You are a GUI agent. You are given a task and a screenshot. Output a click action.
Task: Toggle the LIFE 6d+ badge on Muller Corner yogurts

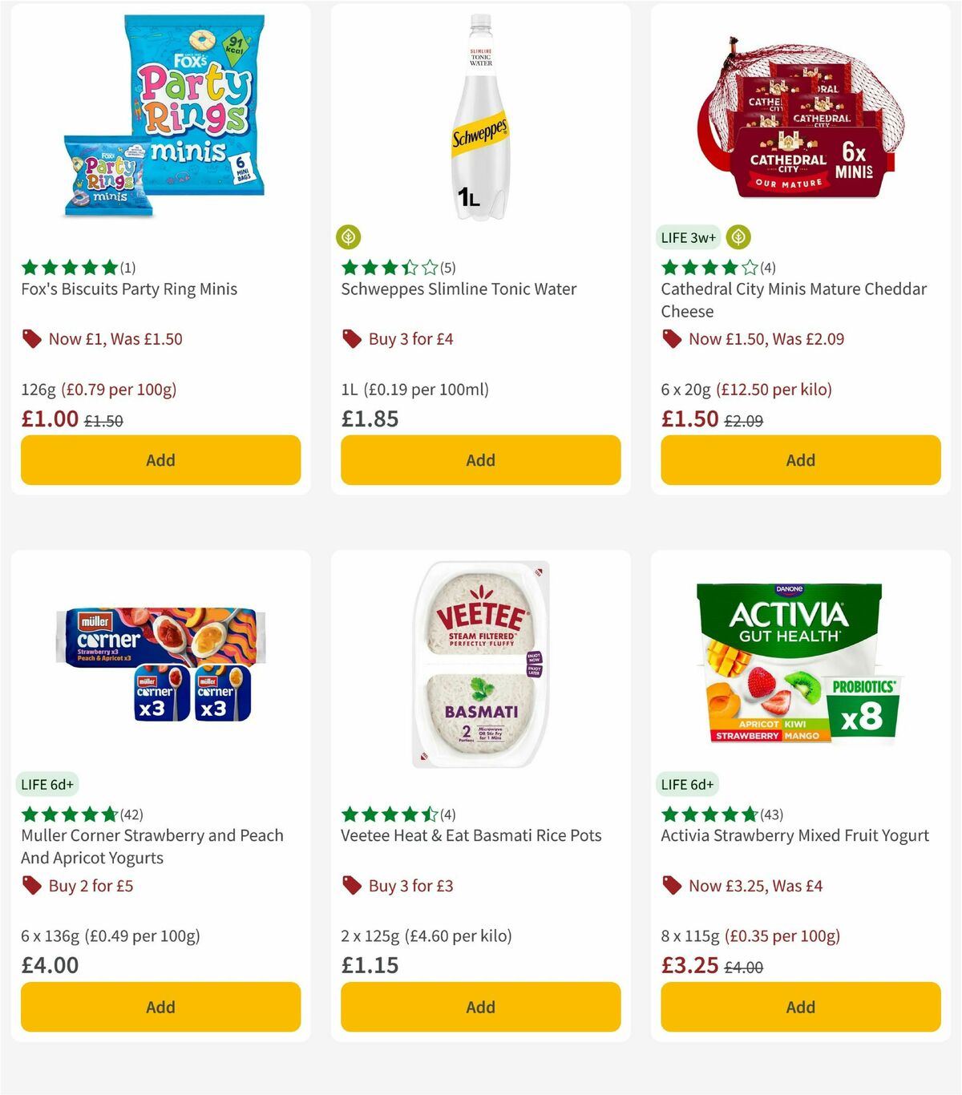47,784
